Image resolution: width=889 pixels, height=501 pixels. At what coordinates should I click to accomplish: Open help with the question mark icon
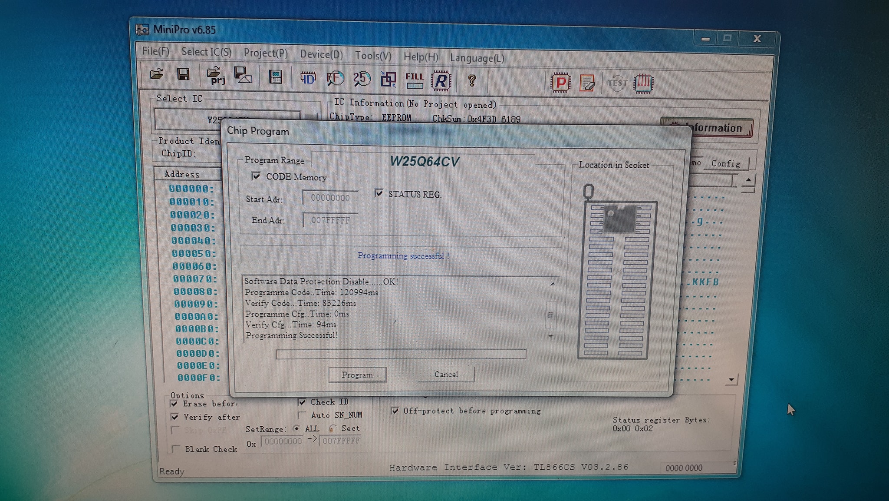(472, 81)
